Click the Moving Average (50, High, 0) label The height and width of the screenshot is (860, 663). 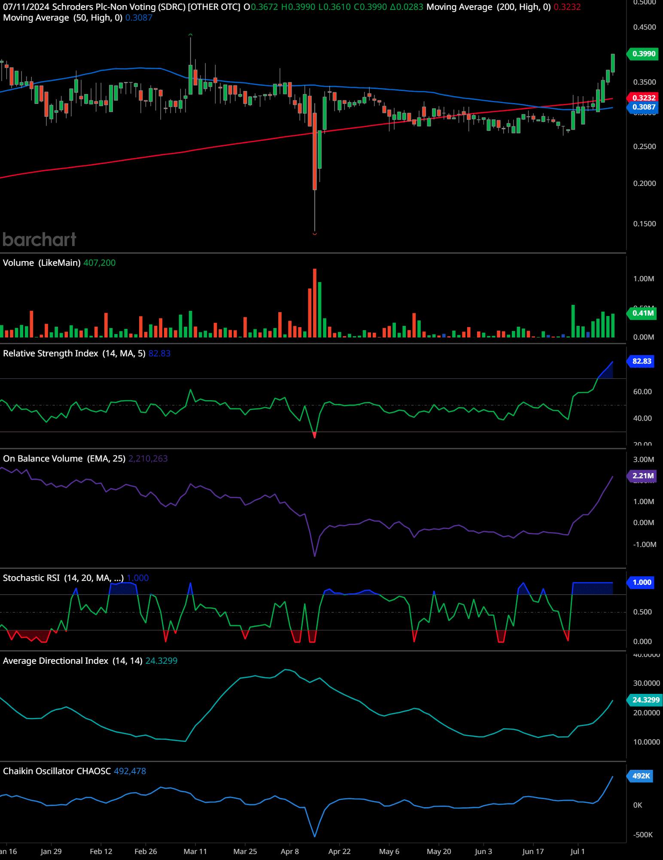pyautogui.click(x=63, y=18)
